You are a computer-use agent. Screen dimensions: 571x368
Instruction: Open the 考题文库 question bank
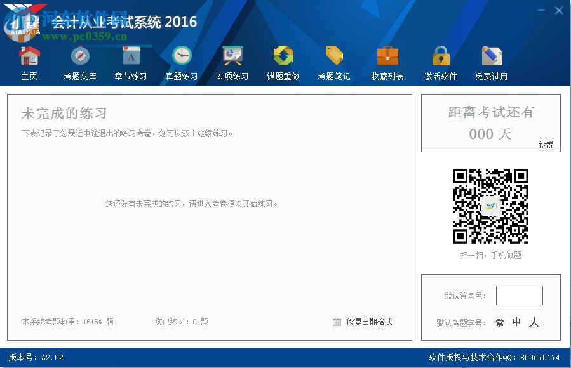(x=79, y=63)
